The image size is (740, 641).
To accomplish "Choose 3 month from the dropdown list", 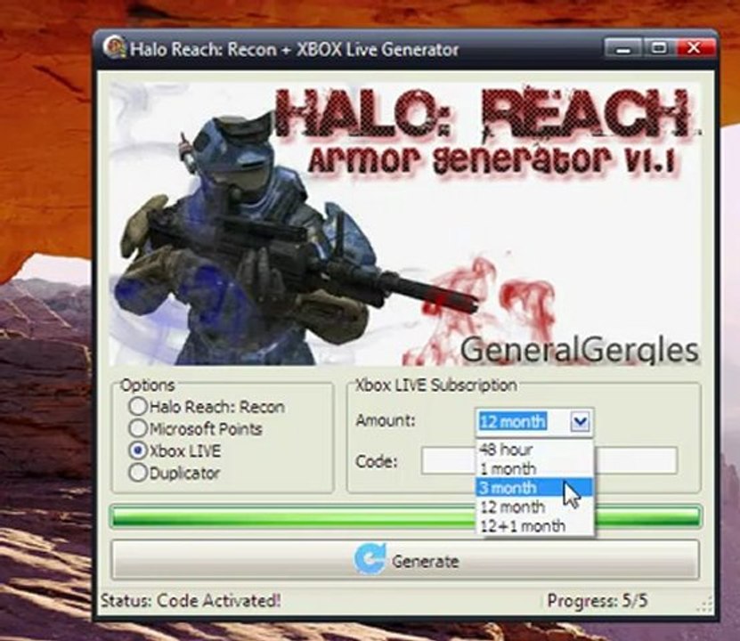I will (x=534, y=488).
